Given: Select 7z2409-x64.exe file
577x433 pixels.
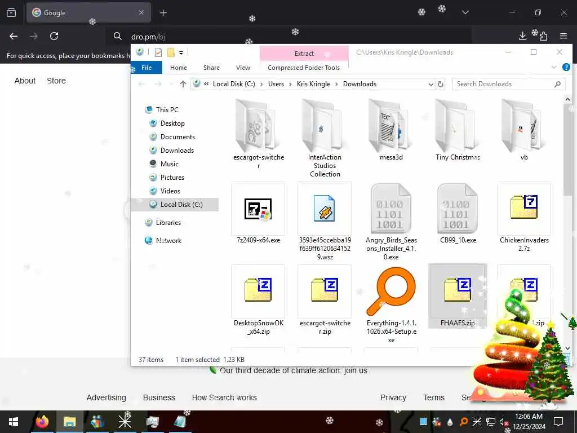Looking at the screenshot, I should coord(258,213).
